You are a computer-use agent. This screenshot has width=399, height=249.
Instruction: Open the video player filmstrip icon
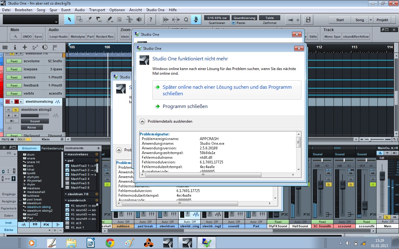click(308, 20)
